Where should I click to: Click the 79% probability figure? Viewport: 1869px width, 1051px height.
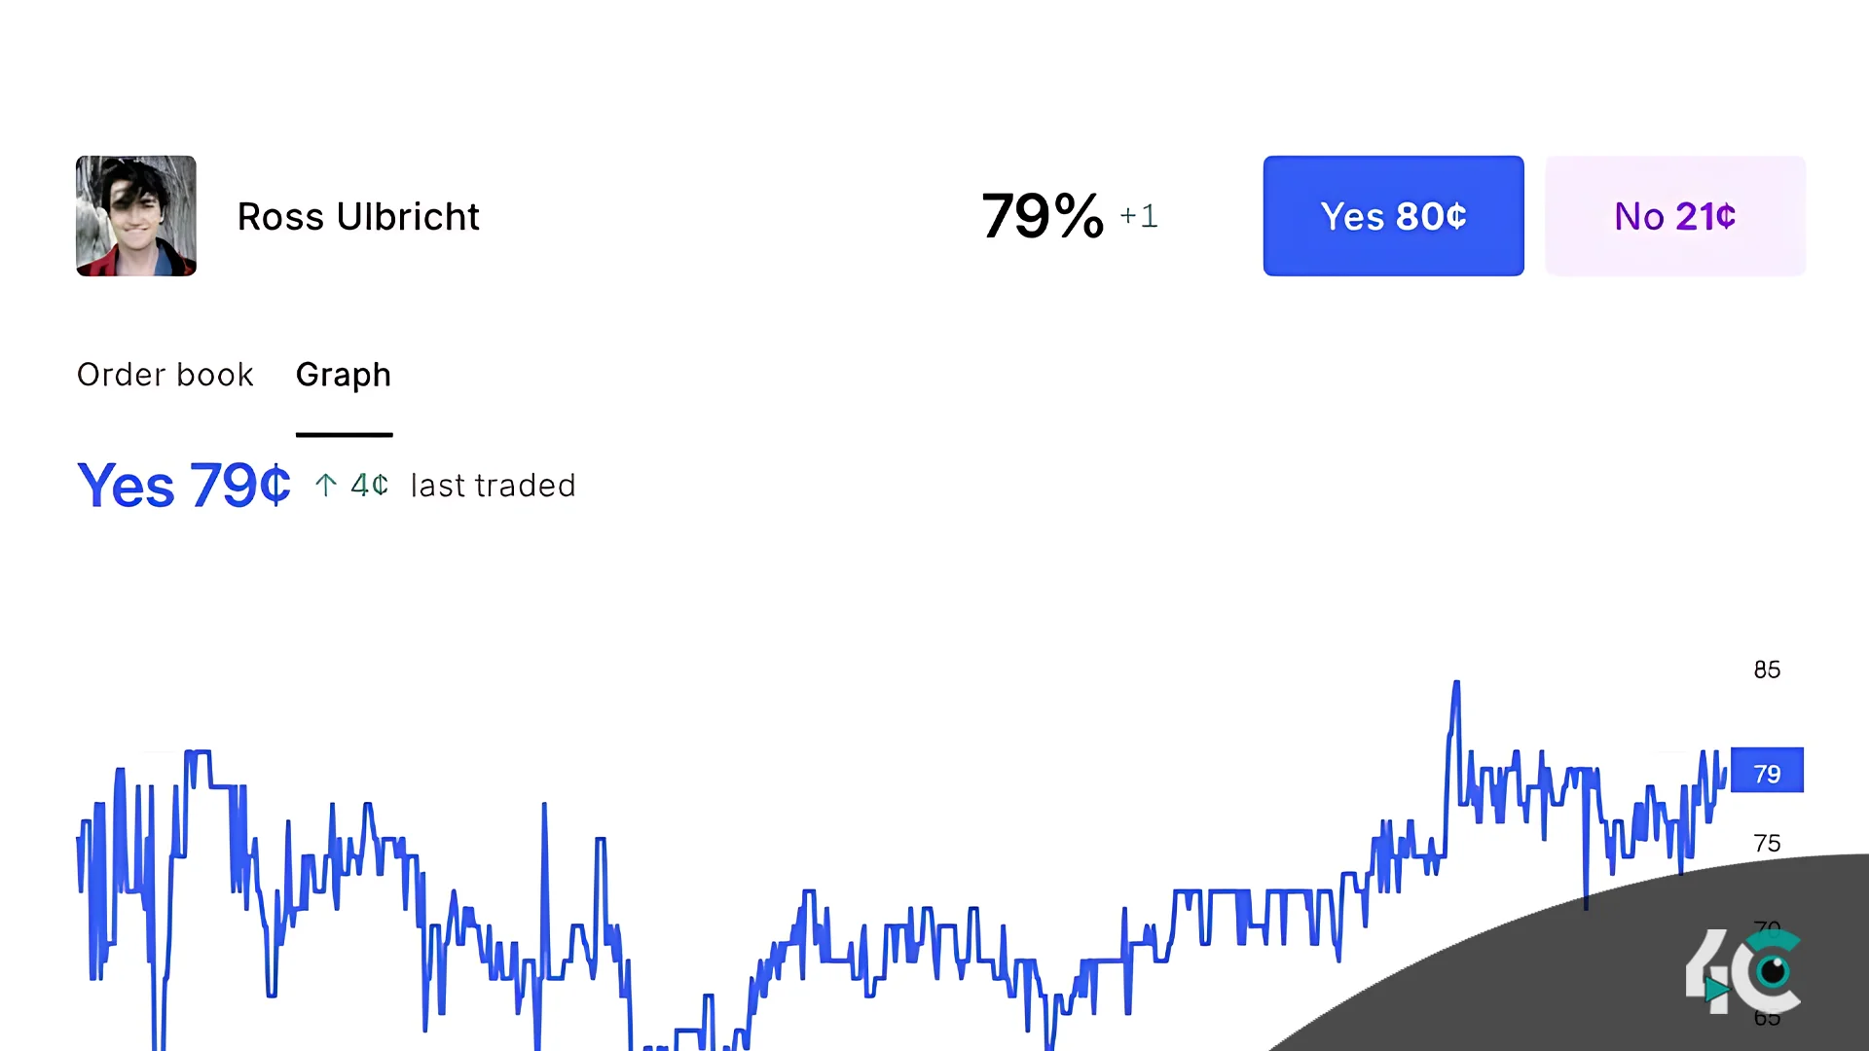(1043, 215)
